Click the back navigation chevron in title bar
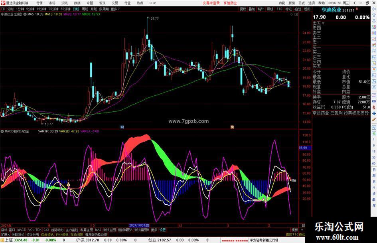The image size is (377, 243). pos(354,3)
